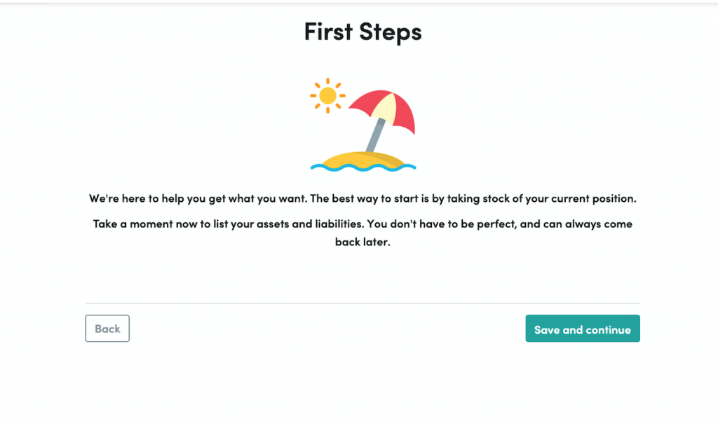718x424 pixels.
Task: Click the First Steps page heading
Action: coord(363,32)
